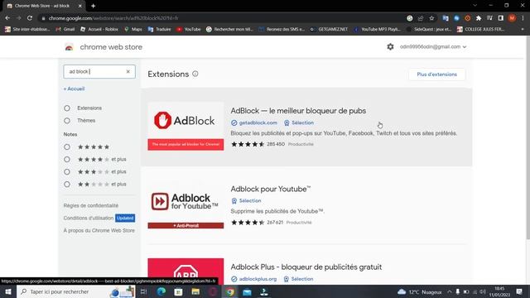Open the translate extension icon in toolbar
The width and height of the screenshot is (530, 298).
tap(446, 18)
